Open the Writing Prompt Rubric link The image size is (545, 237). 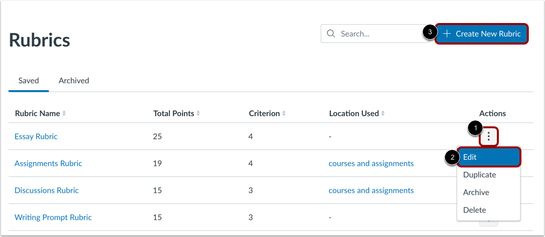[x=53, y=217]
